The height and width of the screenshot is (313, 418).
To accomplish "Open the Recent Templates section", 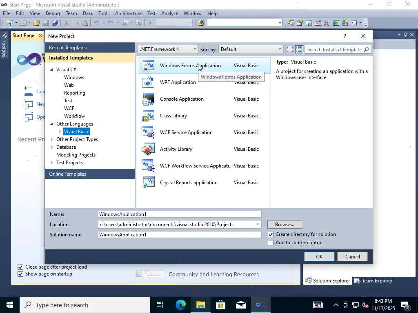I will tap(90, 48).
